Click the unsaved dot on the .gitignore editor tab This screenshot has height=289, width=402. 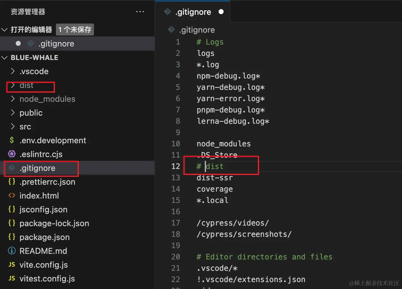tap(221, 12)
